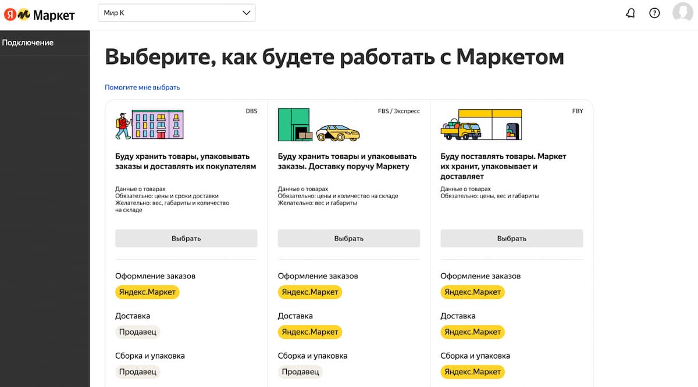Screen dimensions: 698x387
Task: Click Яндекс.Маркет badge under DBS Оформление заказов
Action: (x=147, y=292)
